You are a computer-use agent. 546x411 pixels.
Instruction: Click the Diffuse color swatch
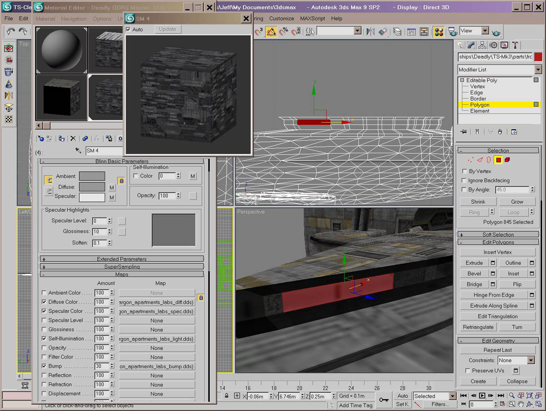[x=92, y=187]
